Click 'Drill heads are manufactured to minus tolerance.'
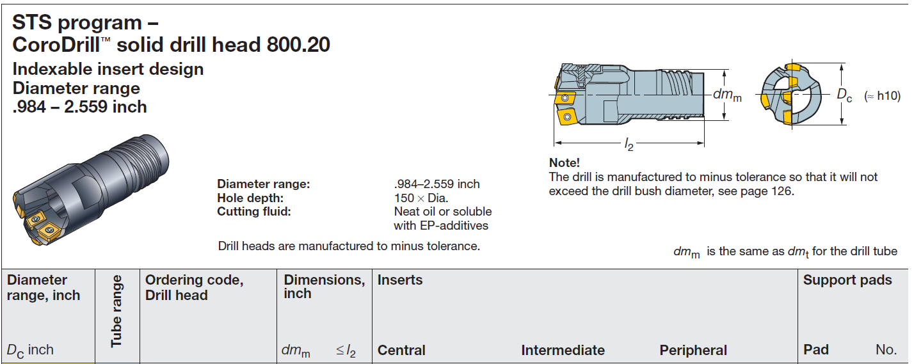Screen dimensions: 914x364 pos(349,246)
